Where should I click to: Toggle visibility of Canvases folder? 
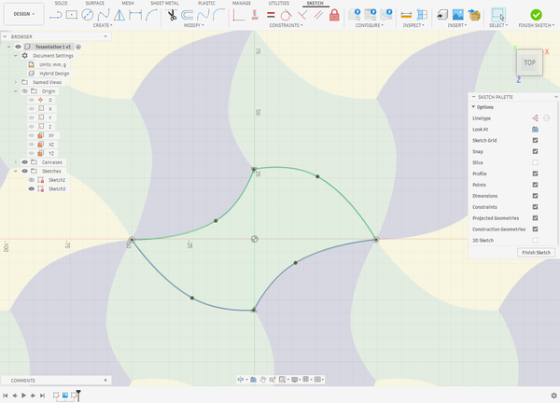(x=24, y=162)
